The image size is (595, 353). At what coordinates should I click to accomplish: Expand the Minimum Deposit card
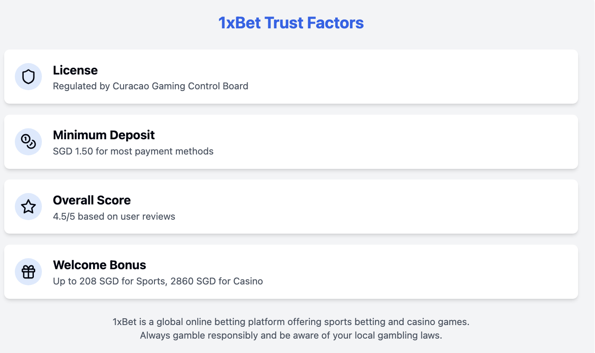point(291,142)
